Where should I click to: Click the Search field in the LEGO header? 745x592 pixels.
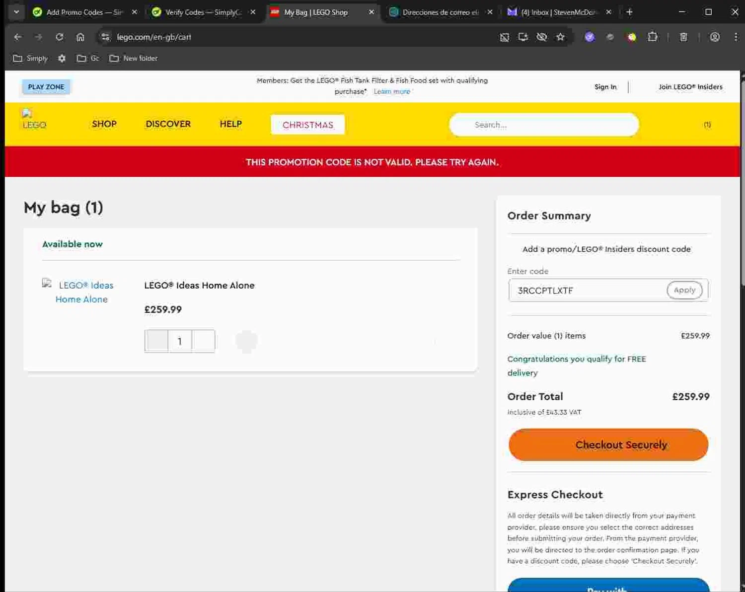pos(544,125)
